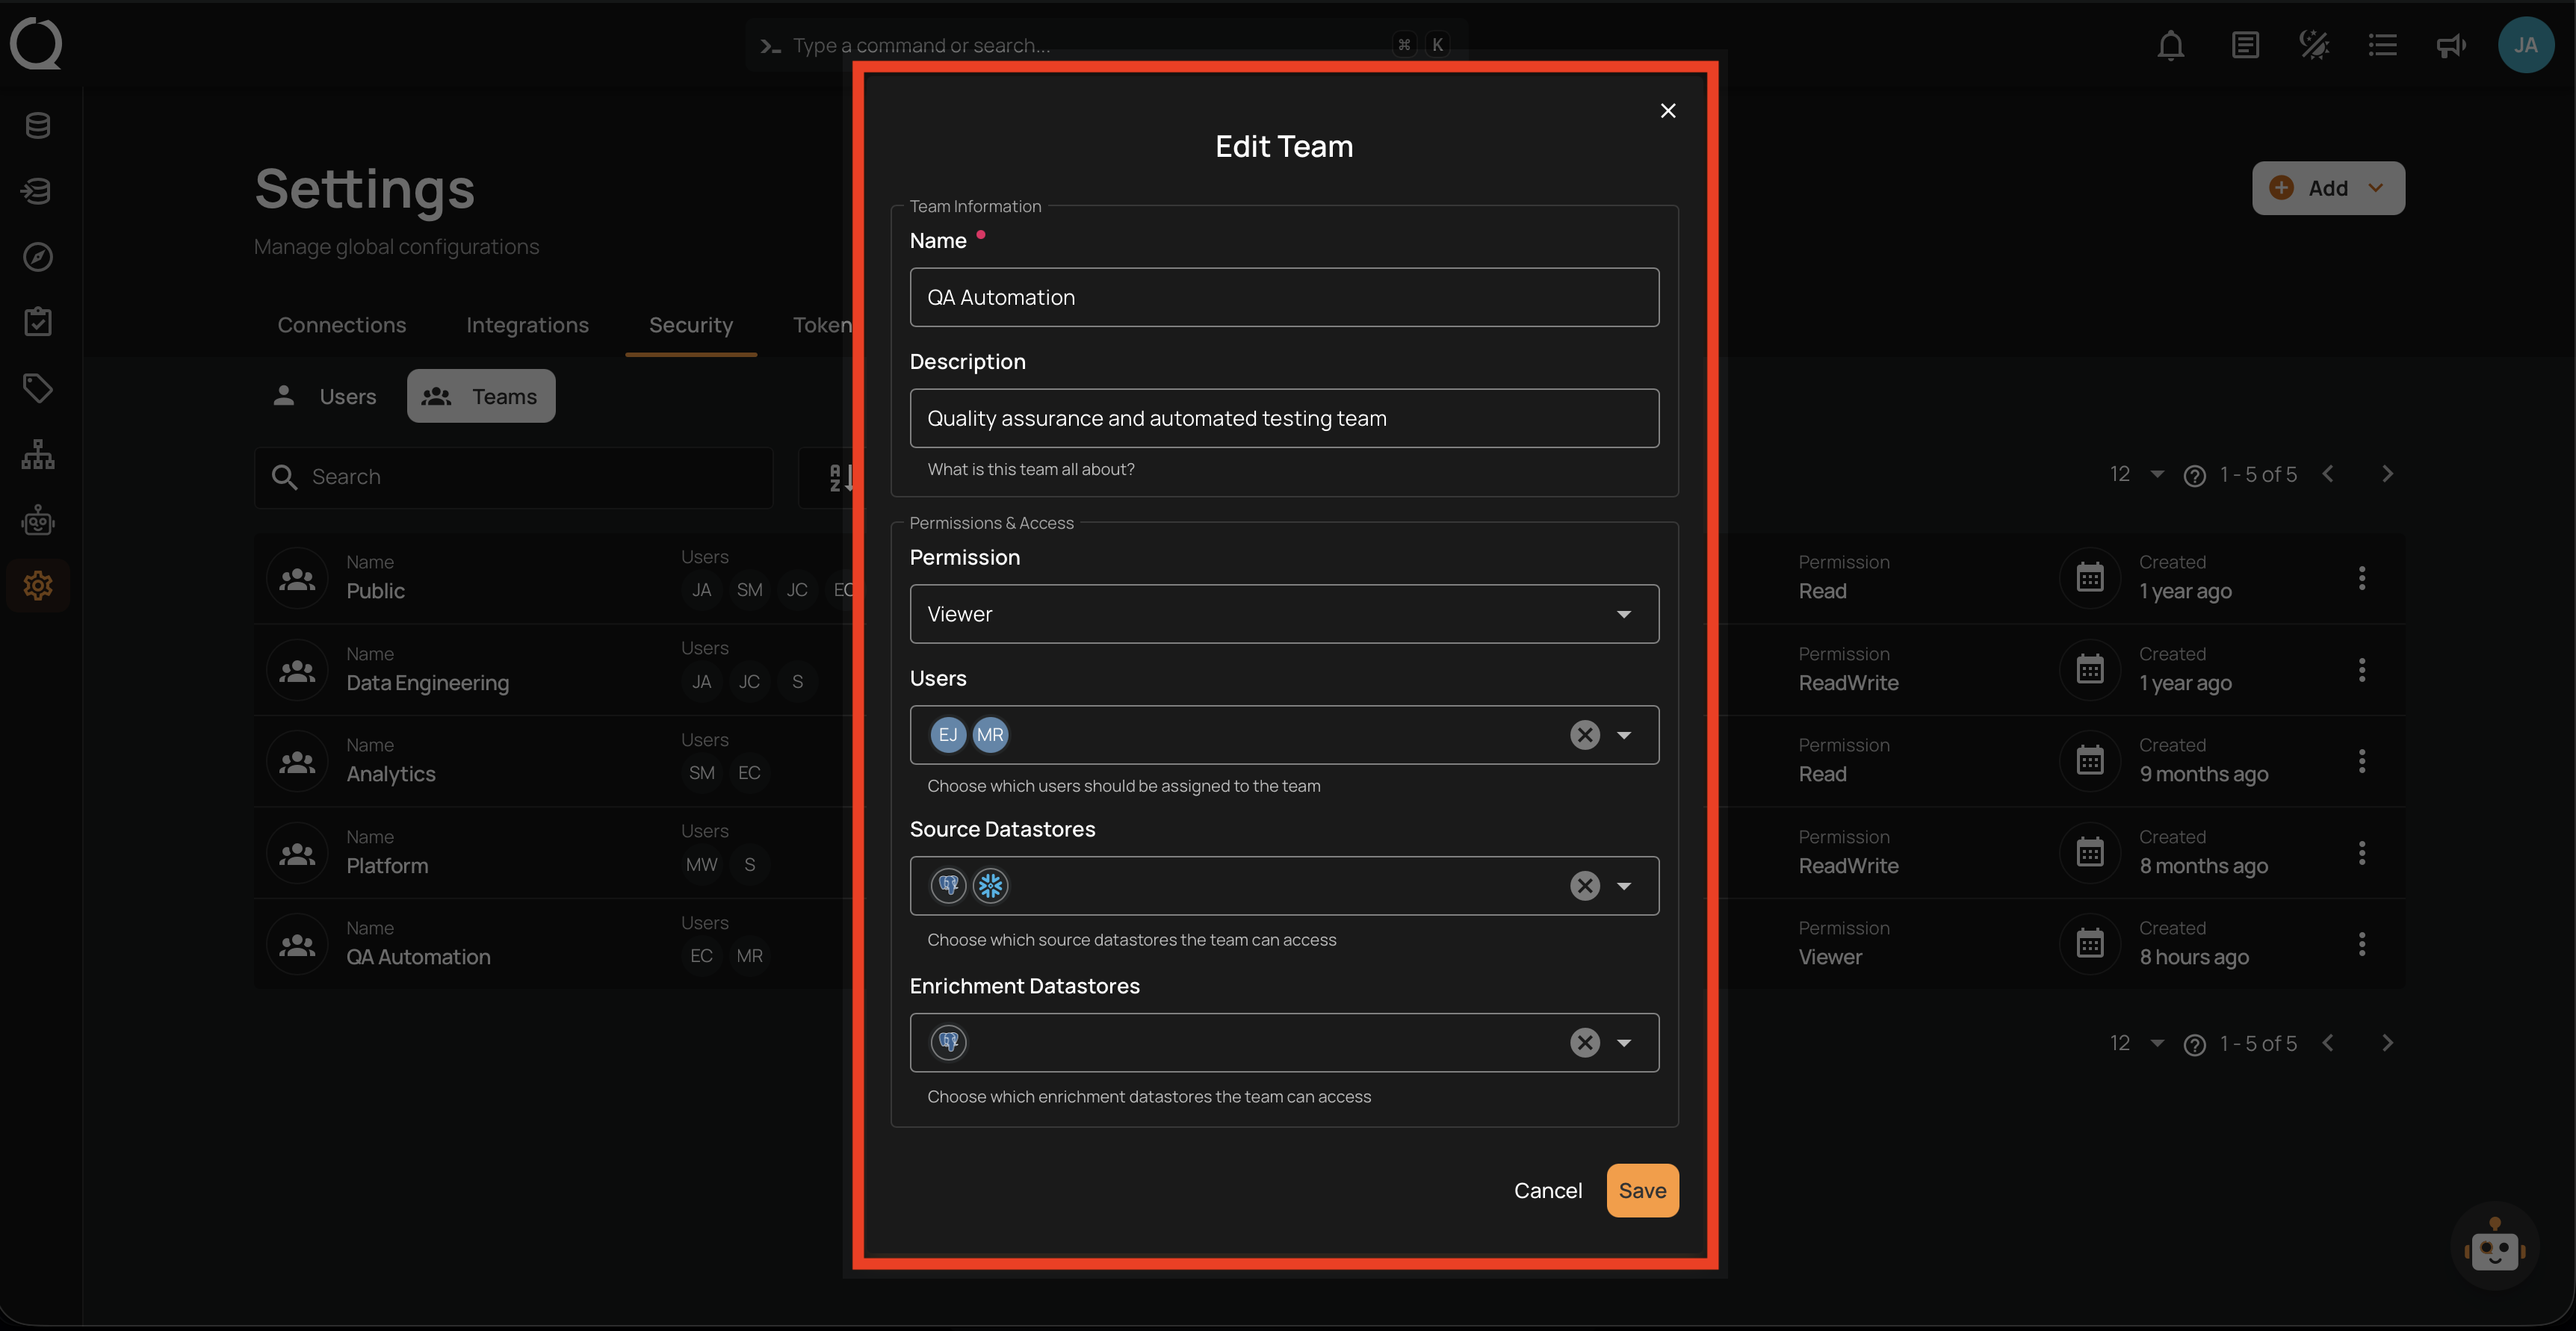Expand the Enrichment Datastores dropdown arrow
This screenshot has width=2576, height=1331.
1624,1043
